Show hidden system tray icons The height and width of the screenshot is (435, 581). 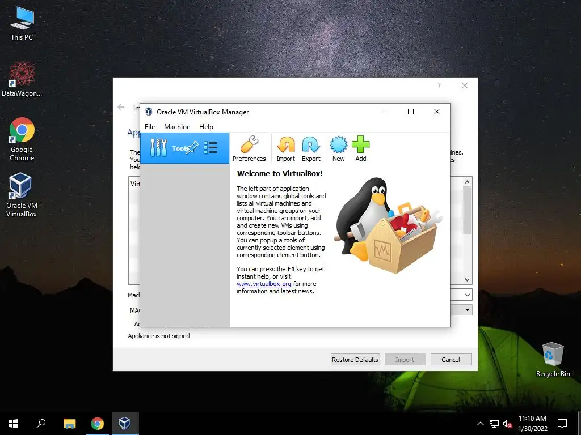click(480, 424)
